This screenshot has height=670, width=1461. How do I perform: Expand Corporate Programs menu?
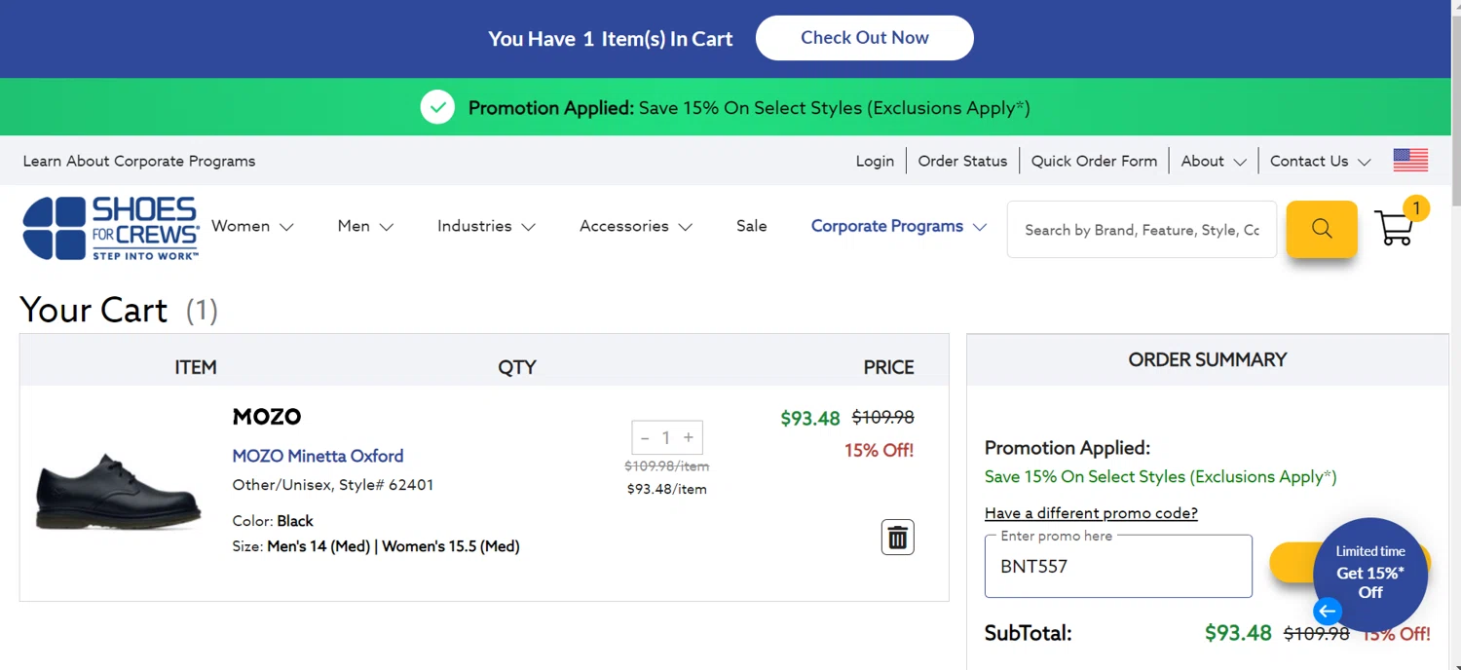point(899,226)
